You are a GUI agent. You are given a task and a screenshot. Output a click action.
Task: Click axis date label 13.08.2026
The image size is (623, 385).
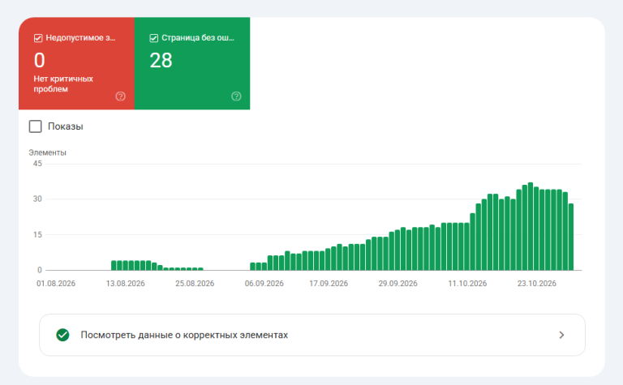pos(125,284)
